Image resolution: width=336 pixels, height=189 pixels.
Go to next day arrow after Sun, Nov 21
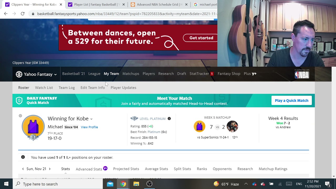(50, 169)
